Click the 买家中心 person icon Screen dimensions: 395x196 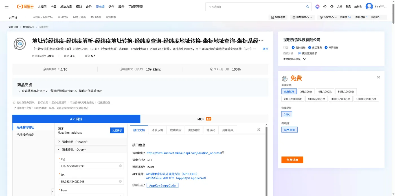point(321,17)
